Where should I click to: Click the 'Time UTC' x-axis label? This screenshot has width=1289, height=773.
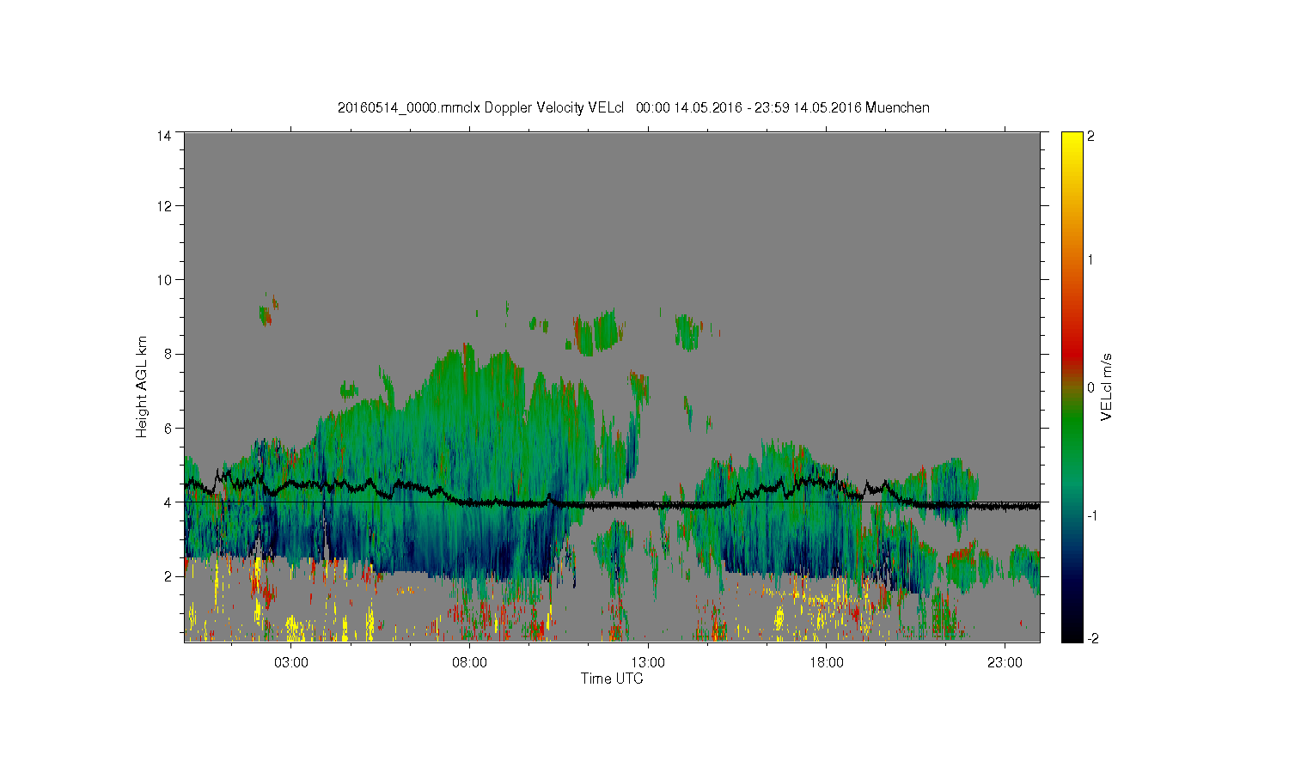(x=612, y=679)
